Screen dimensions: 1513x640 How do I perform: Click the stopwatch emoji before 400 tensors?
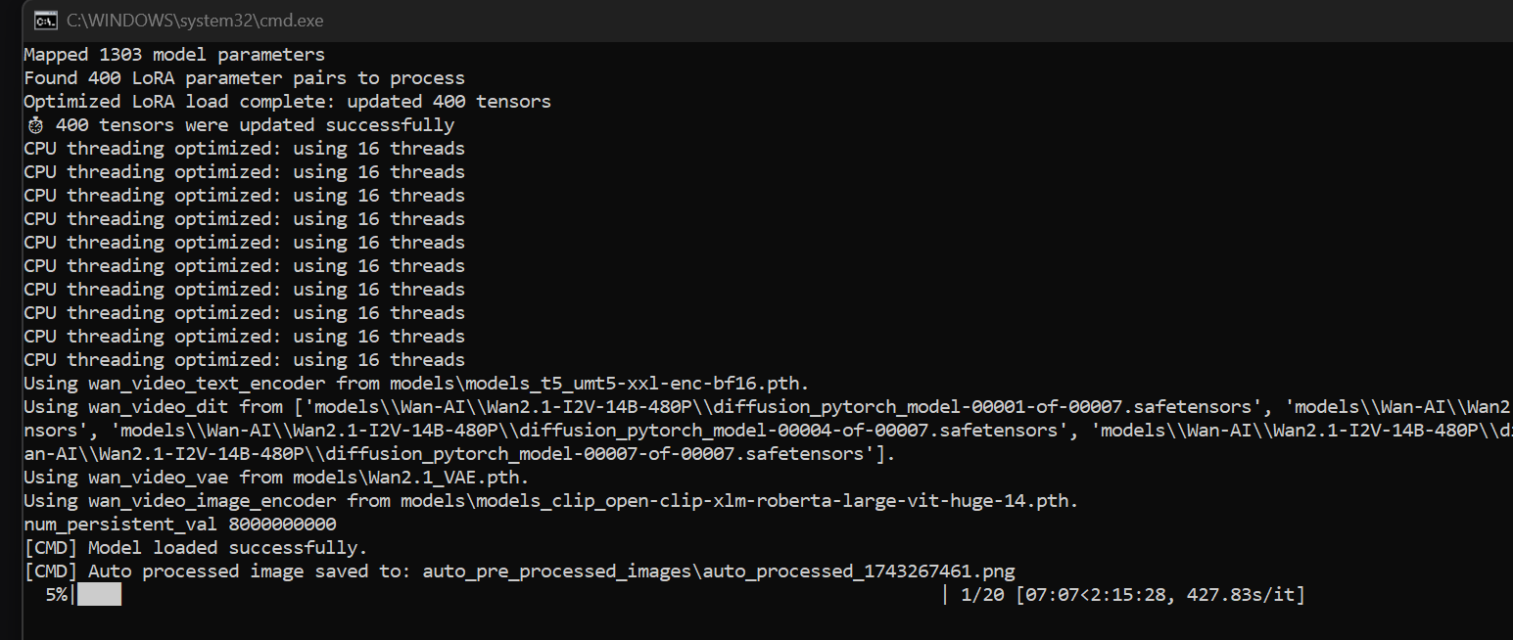coord(35,125)
